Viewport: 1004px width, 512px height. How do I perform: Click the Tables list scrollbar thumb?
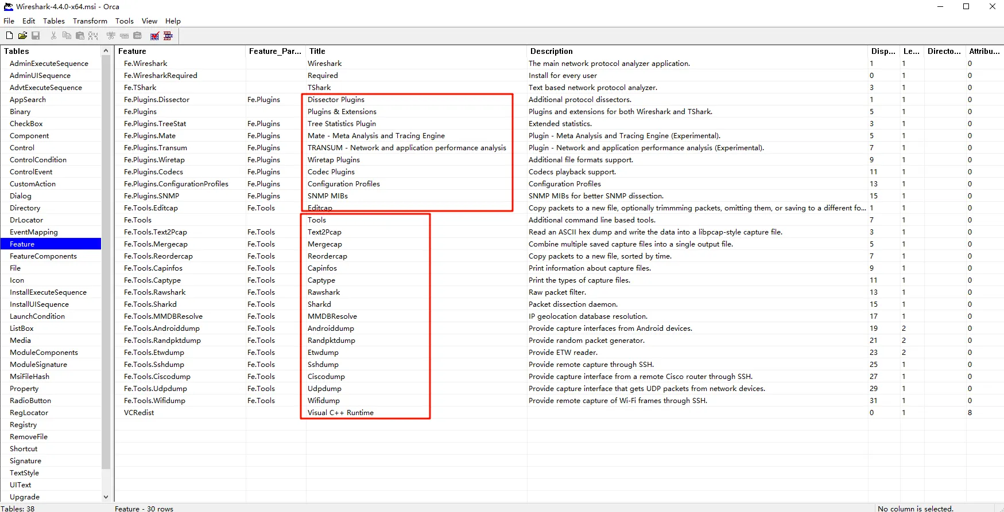tap(106, 263)
